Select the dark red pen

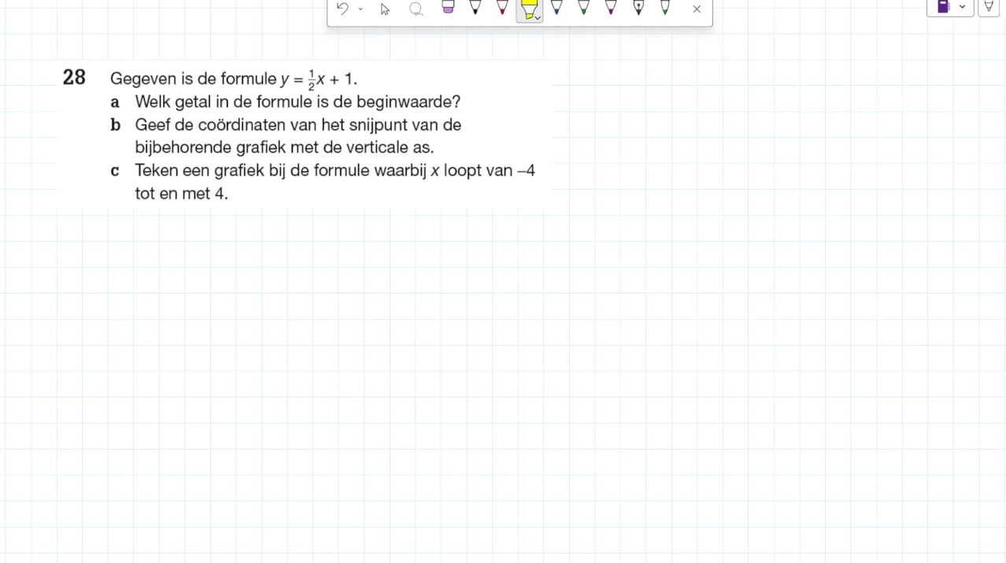point(502,8)
